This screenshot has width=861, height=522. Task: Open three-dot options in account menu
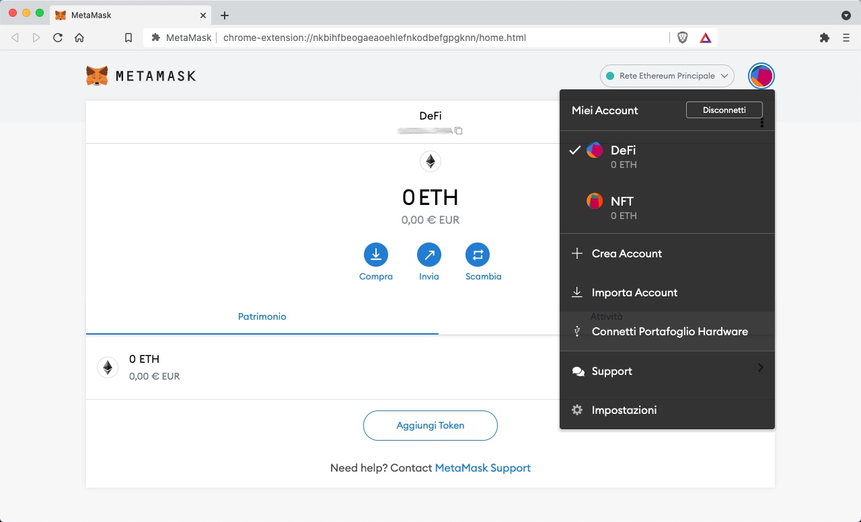(762, 123)
